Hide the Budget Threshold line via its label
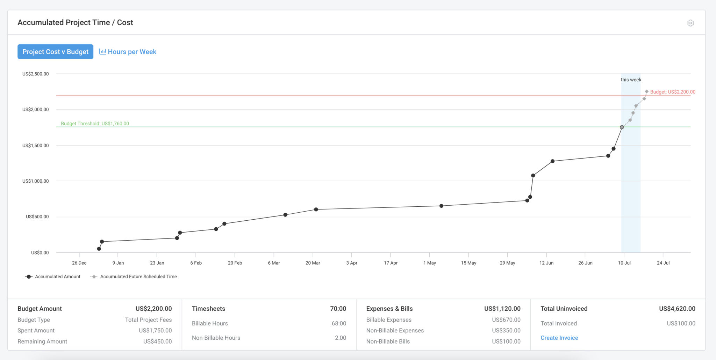This screenshot has height=360, width=716. 94,123
